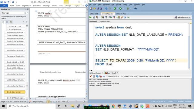Screen dimensions: 194x109
Task: Pin the Query Result tab with pushpin
Action: coord(91,76)
